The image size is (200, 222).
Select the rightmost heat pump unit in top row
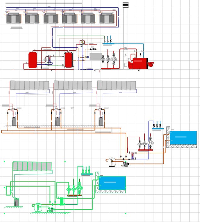[x=107, y=18]
